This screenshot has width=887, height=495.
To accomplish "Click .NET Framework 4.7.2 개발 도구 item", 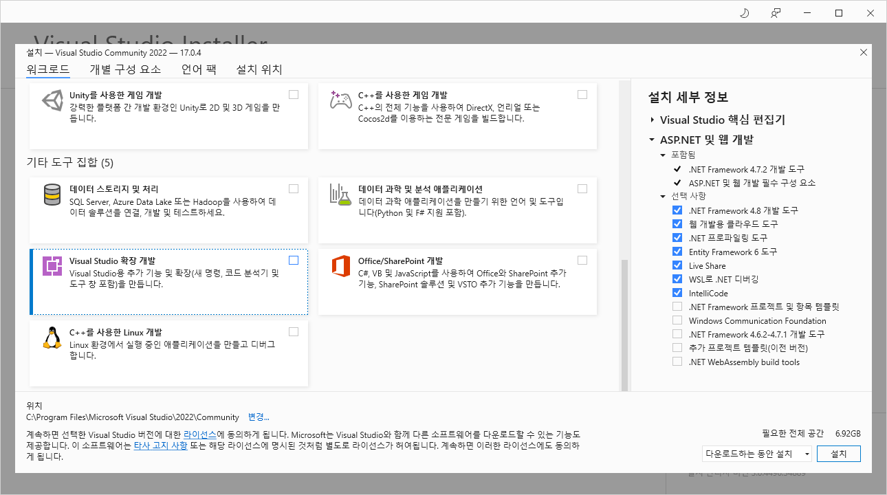I will coord(746,169).
